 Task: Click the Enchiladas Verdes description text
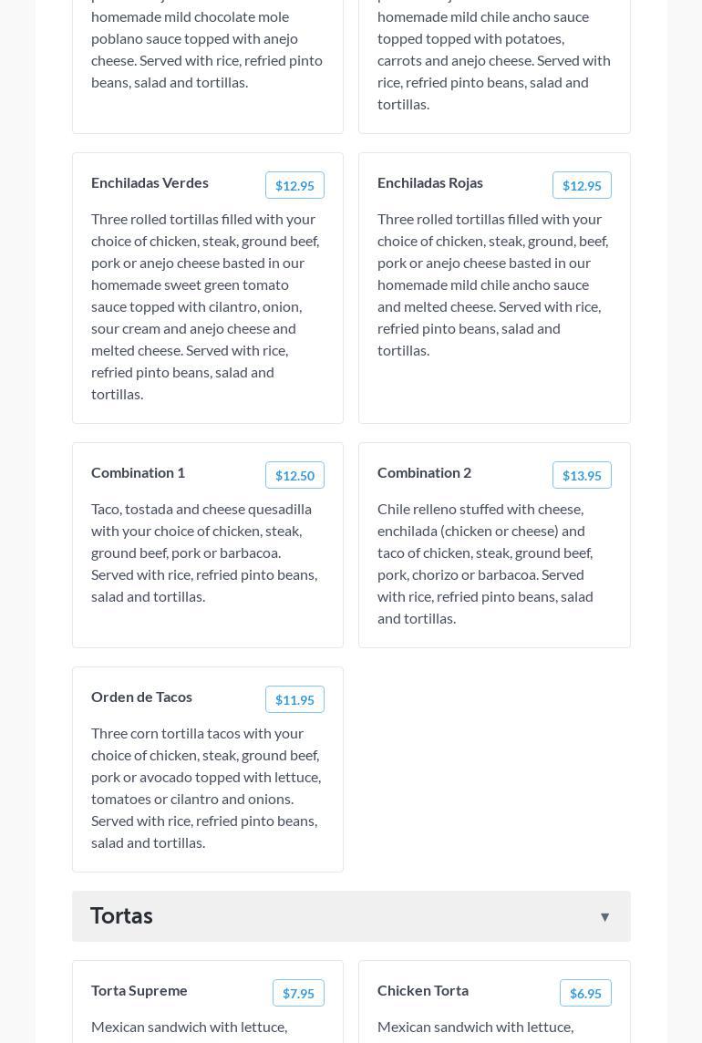tap(207, 306)
